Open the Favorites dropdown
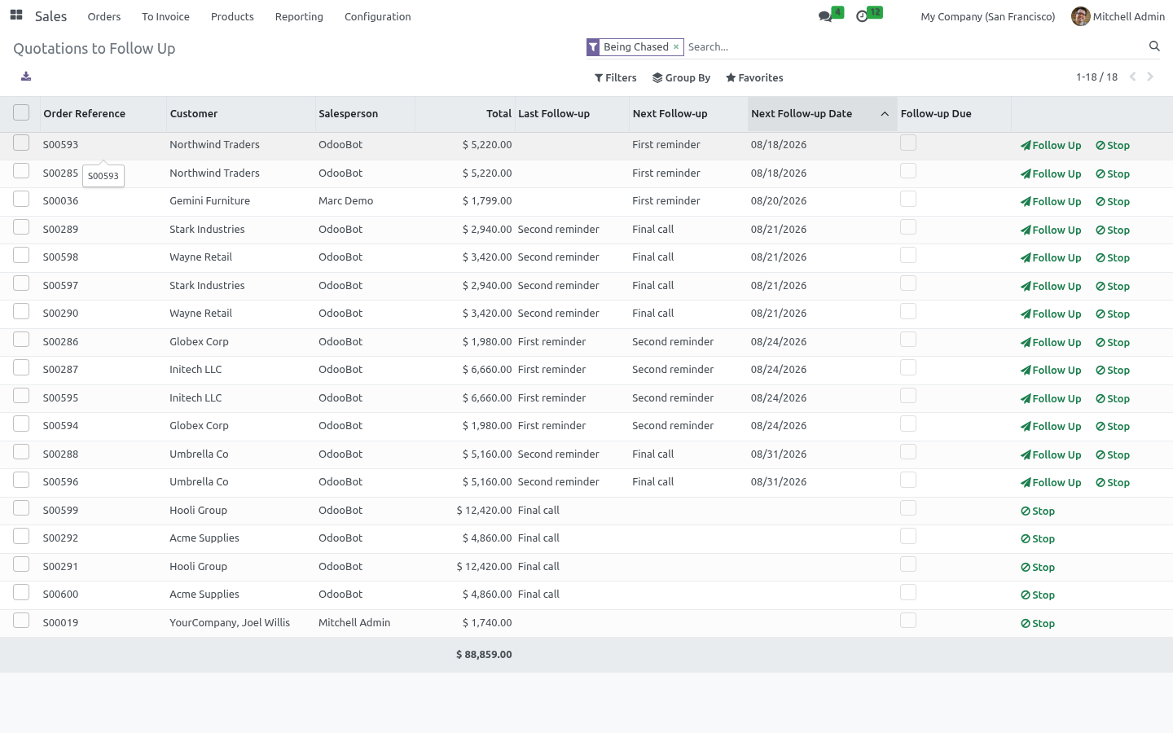 coord(754,78)
